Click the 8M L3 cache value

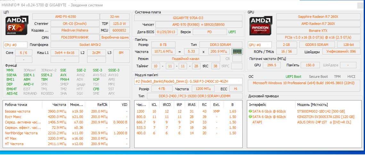click(121, 53)
